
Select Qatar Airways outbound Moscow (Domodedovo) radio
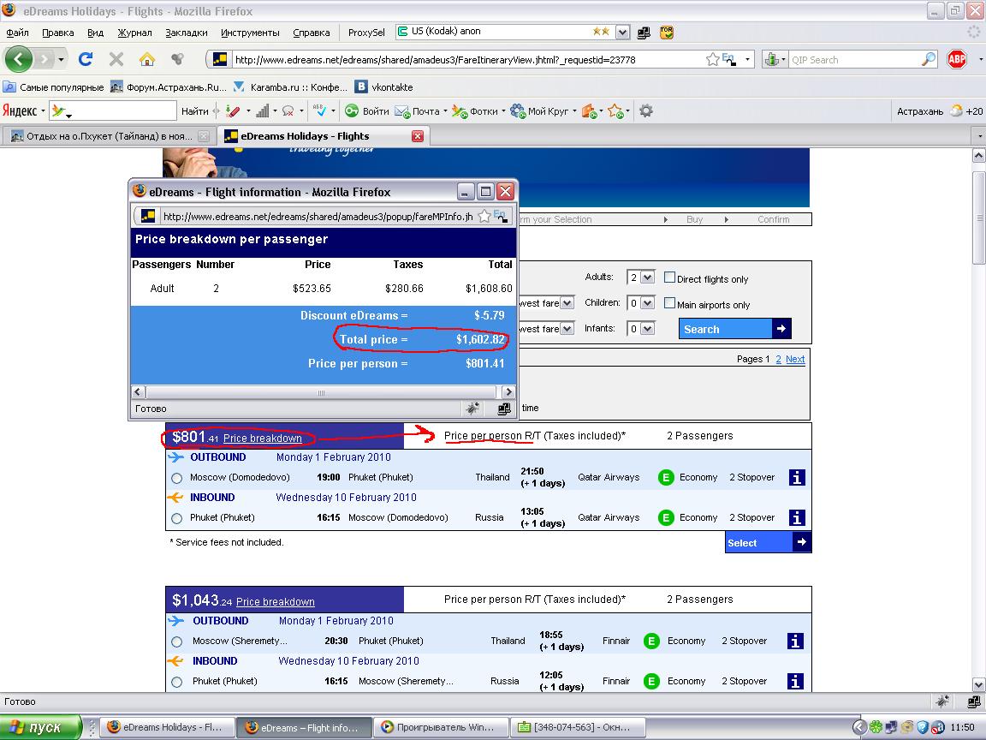(176, 478)
